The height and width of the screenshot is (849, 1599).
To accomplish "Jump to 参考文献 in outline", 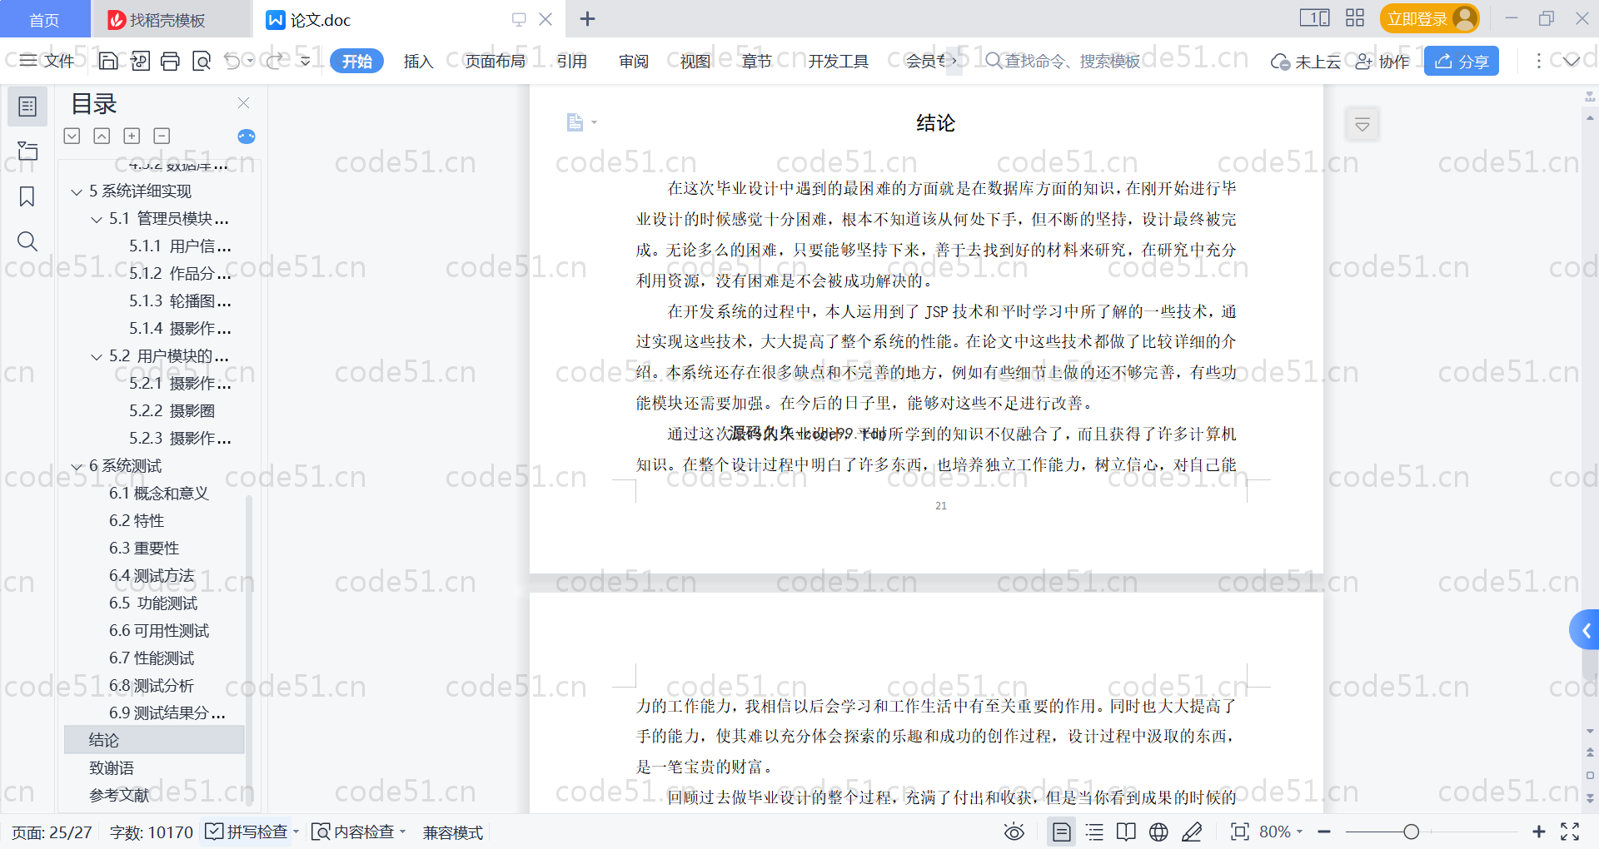I will (x=119, y=795).
